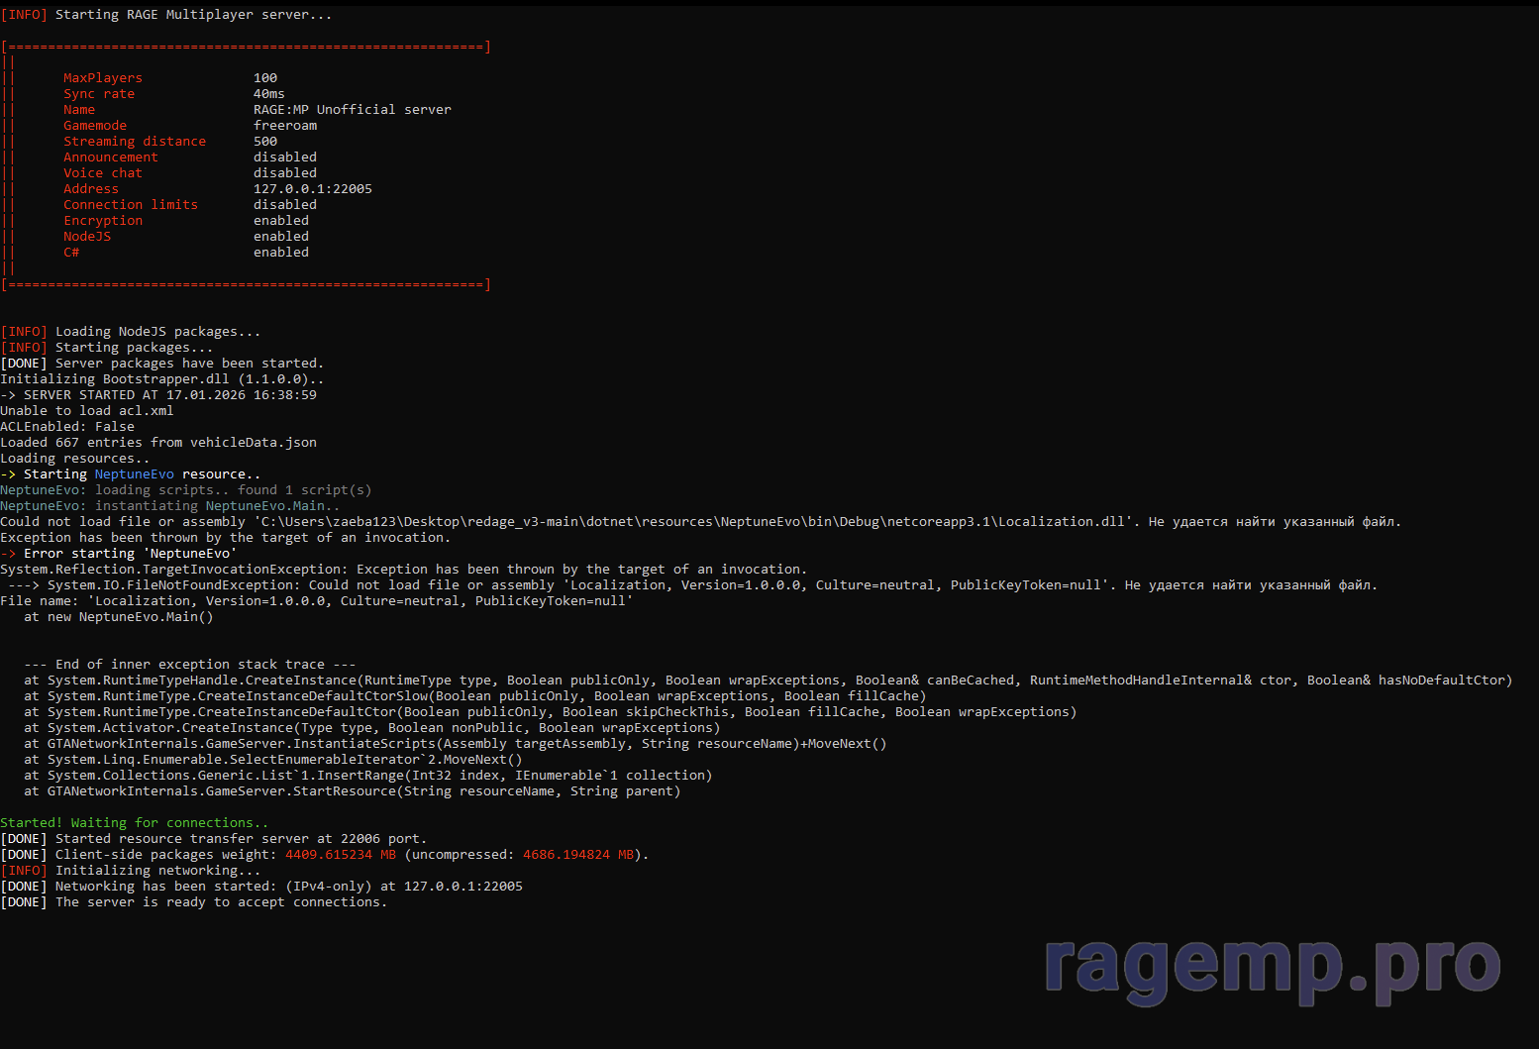This screenshot has width=1539, height=1049.
Task: Click the SERVER STARTED AT timestamp line
Action: click(x=158, y=395)
